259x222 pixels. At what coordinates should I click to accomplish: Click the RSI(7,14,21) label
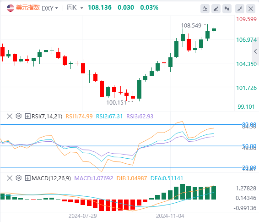coord(47,117)
